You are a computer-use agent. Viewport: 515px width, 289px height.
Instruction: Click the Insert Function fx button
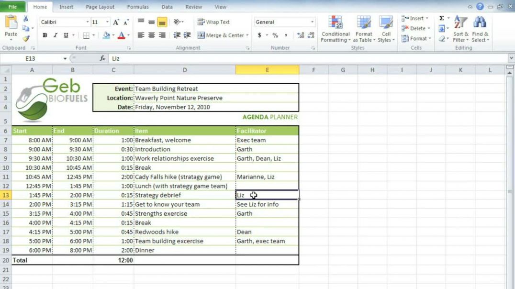102,58
